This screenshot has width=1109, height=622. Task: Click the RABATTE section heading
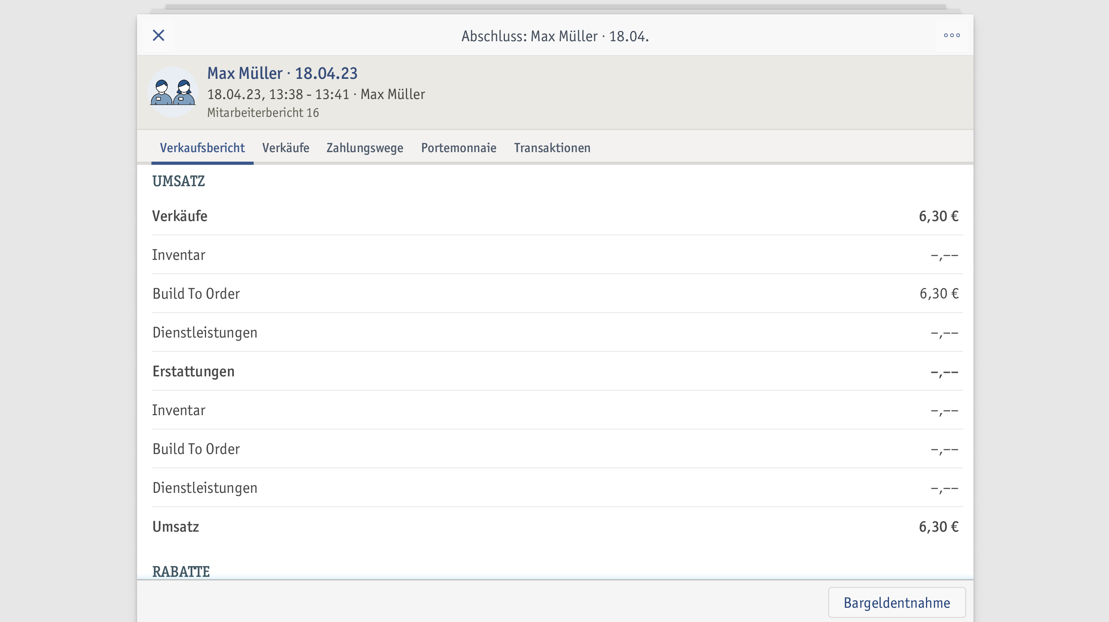point(181,572)
